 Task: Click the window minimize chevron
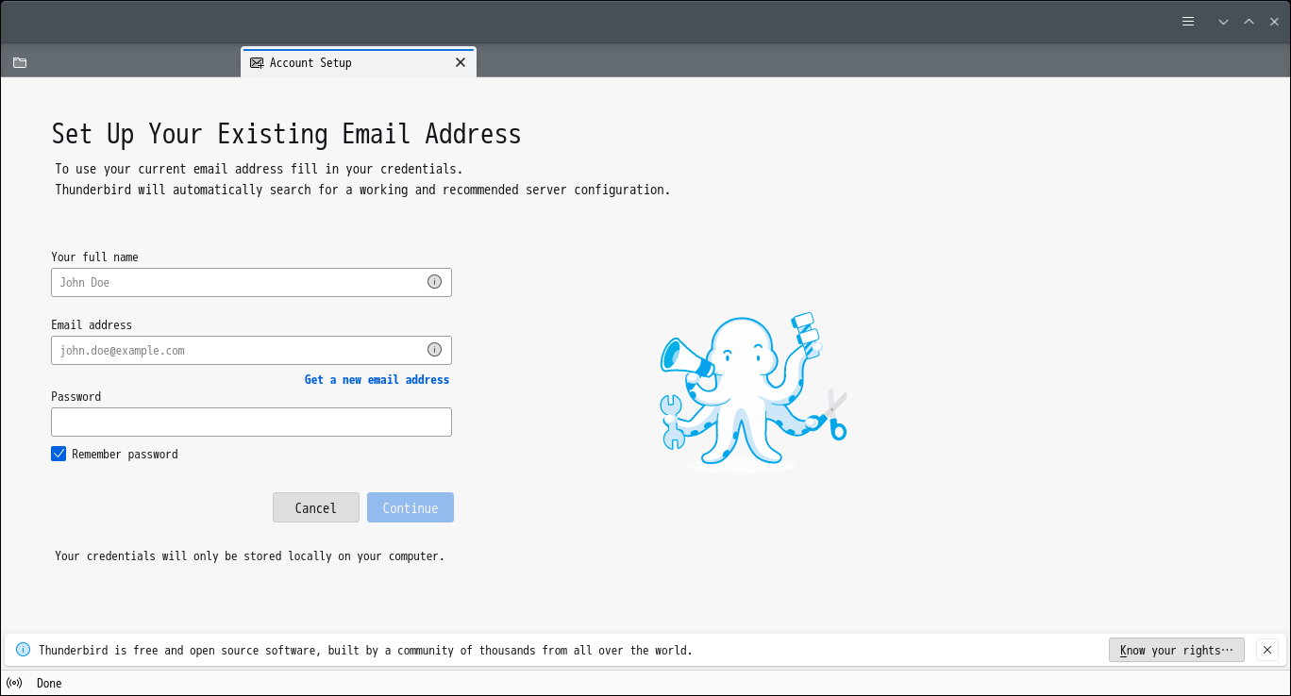(x=1223, y=22)
